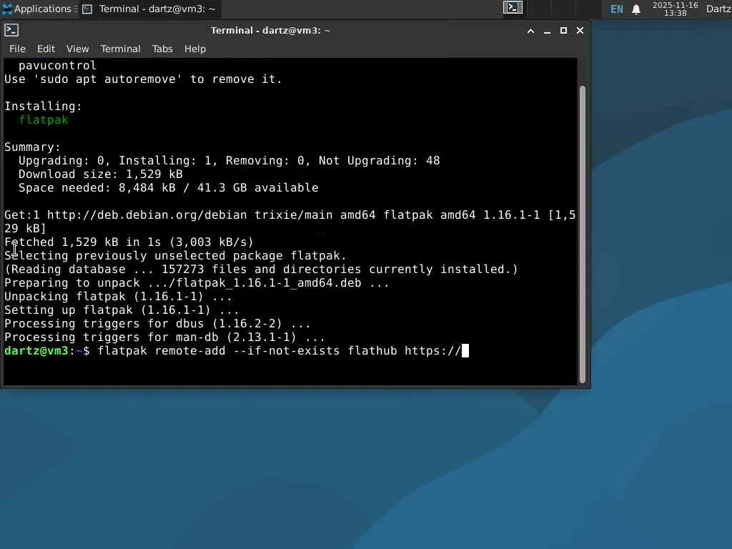
Task: Minimize the Terminal window
Action: pos(547,31)
